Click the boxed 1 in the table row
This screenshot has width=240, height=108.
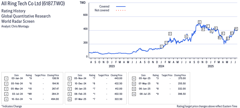tap(6, 78)
